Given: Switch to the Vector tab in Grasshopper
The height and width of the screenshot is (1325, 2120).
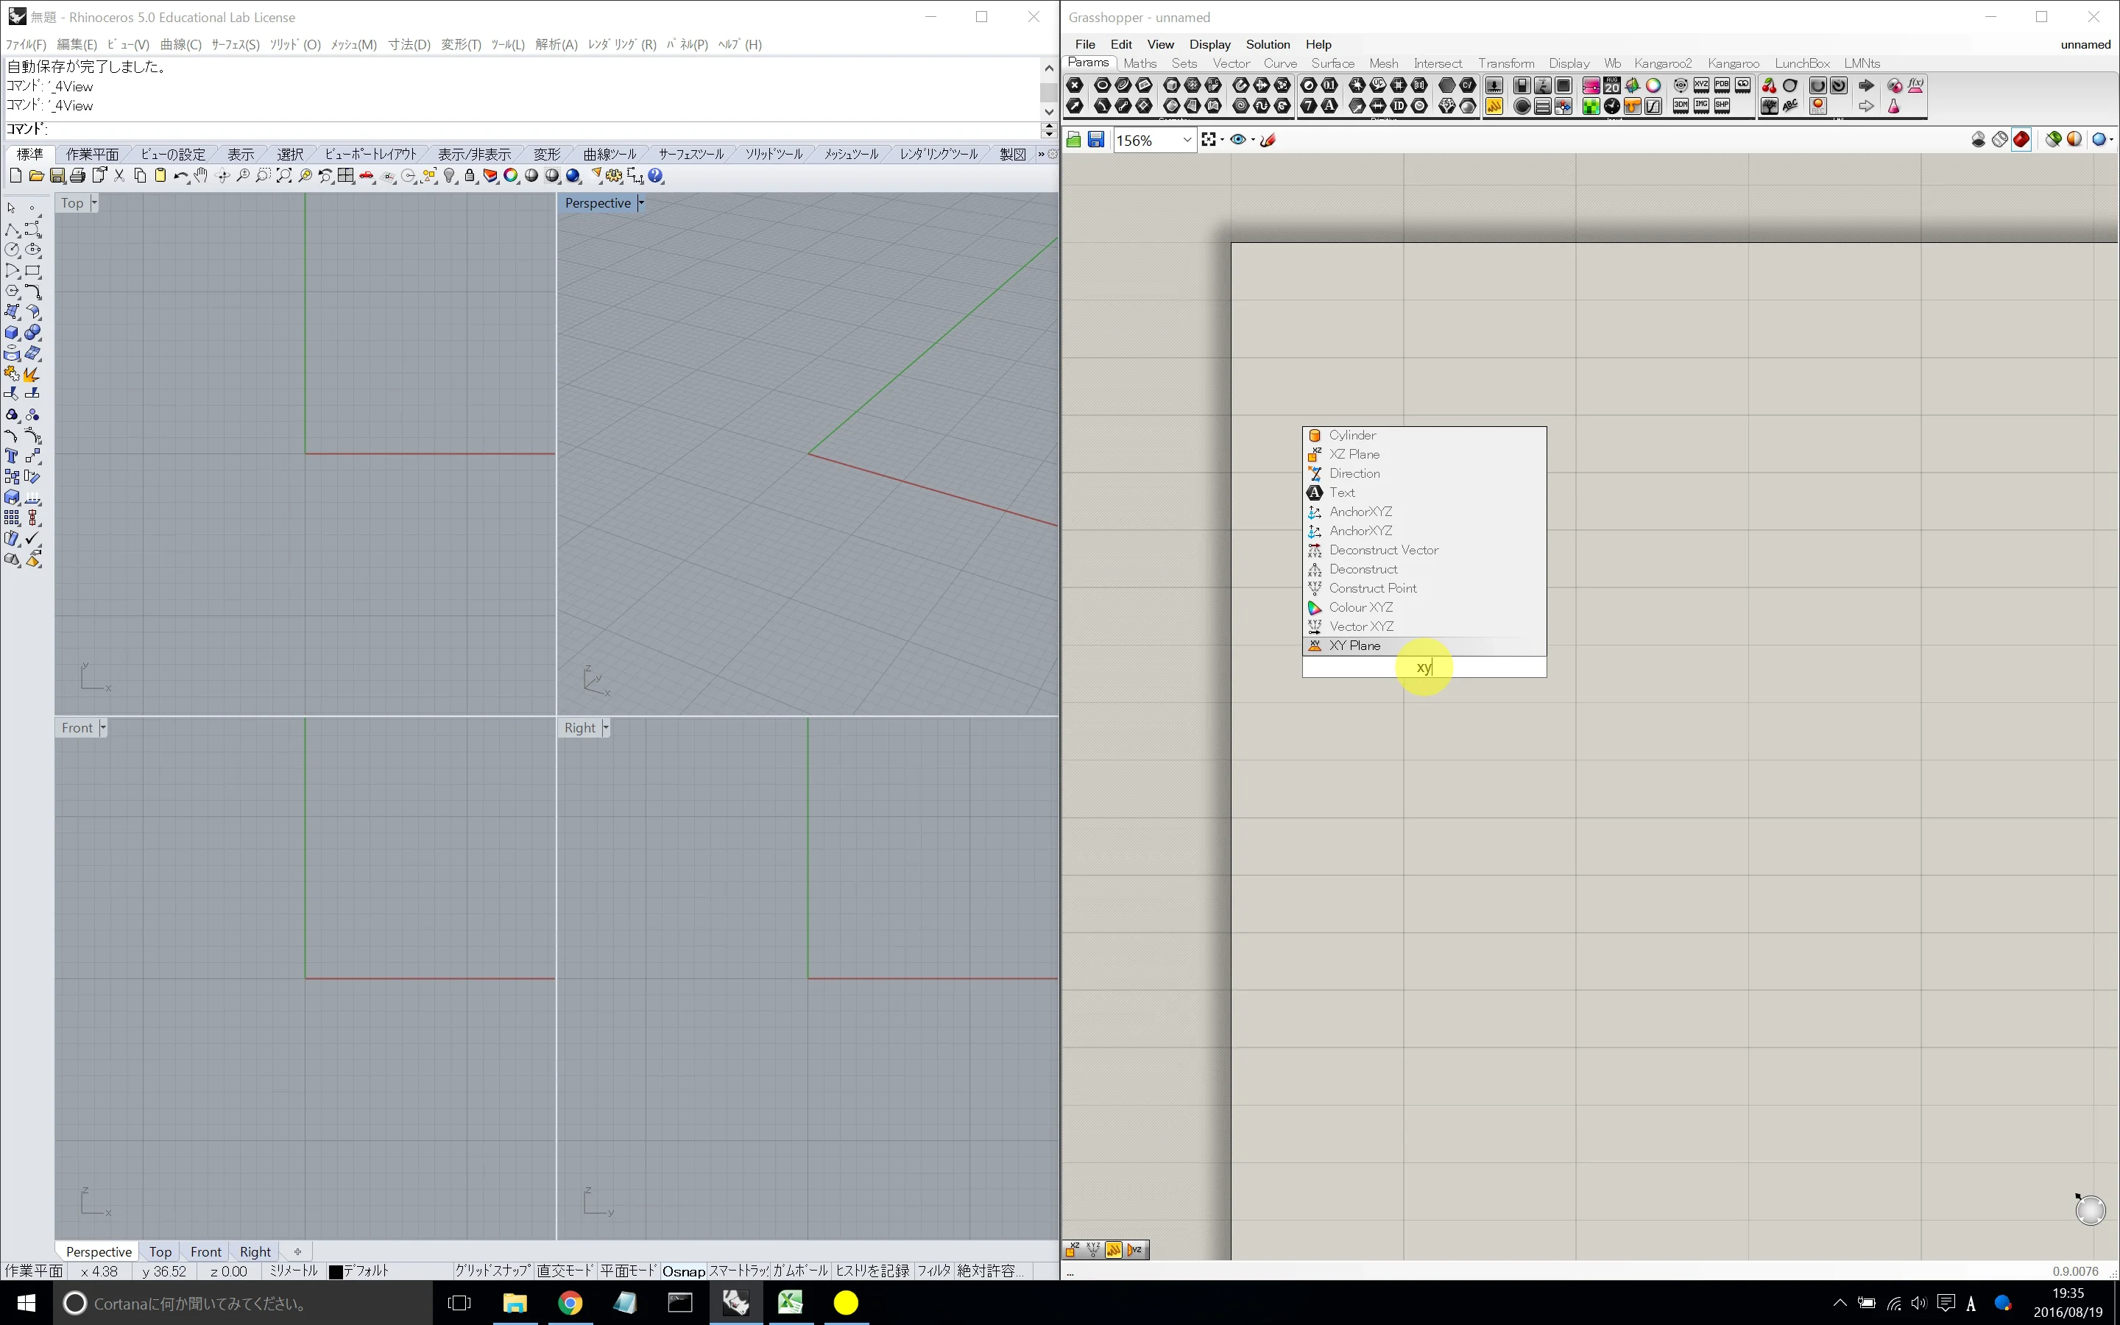Looking at the screenshot, I should 1231,63.
